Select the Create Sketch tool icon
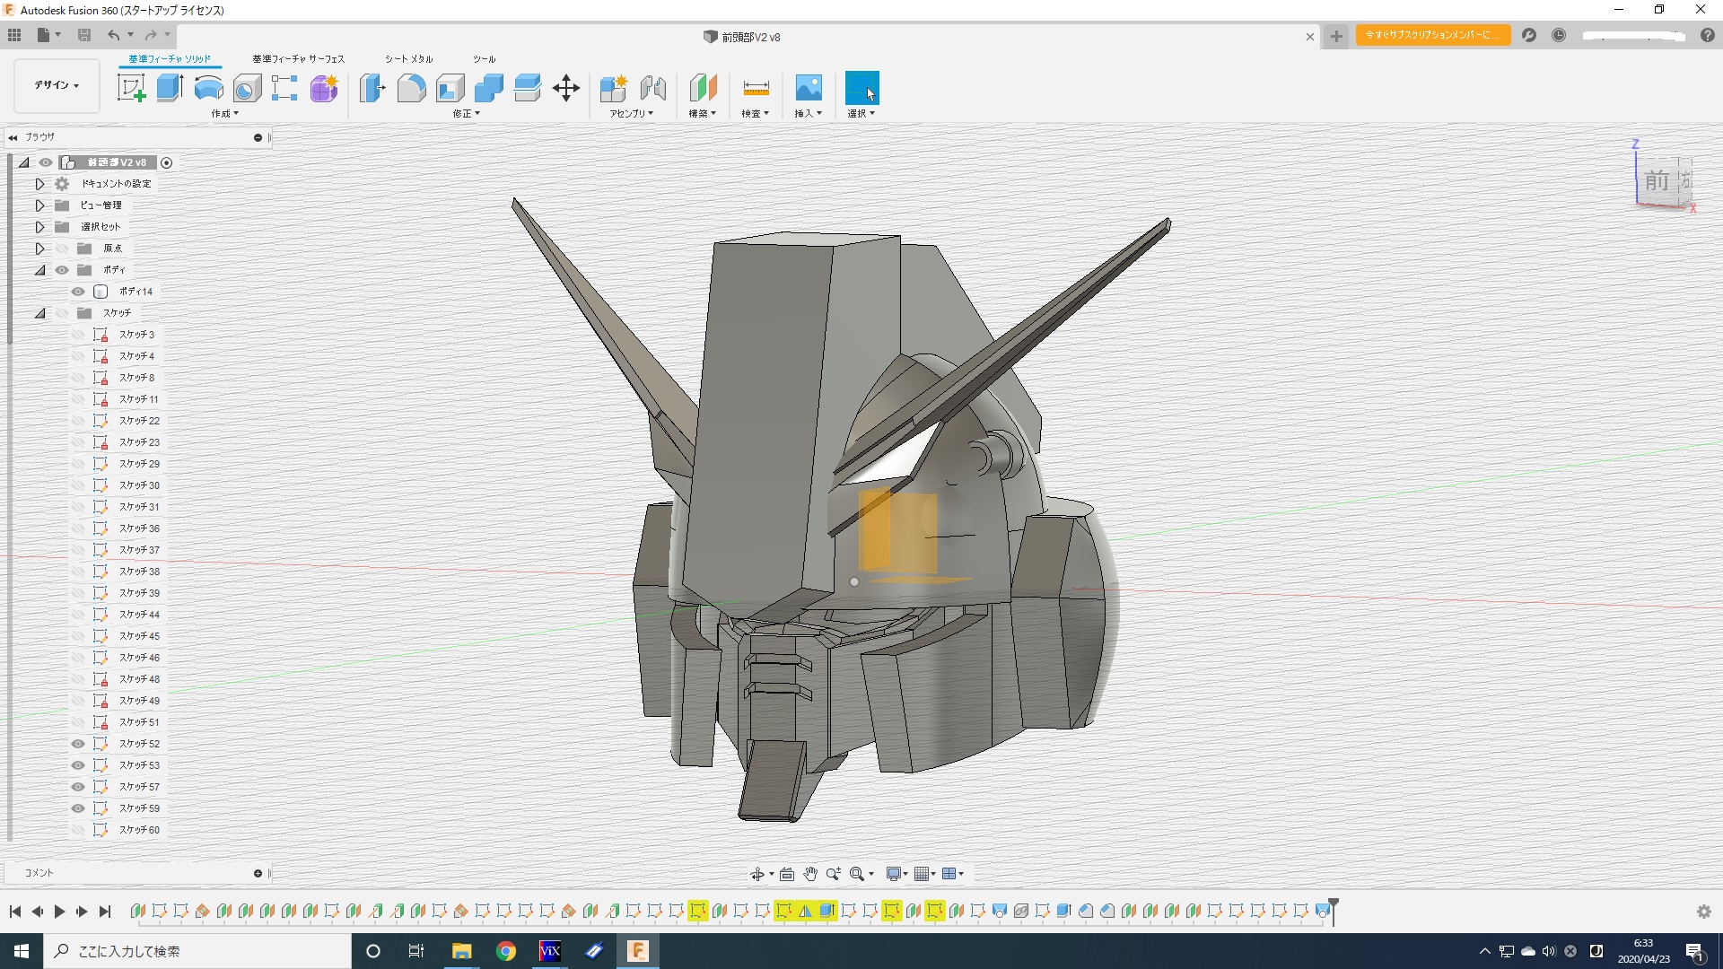 coord(131,88)
